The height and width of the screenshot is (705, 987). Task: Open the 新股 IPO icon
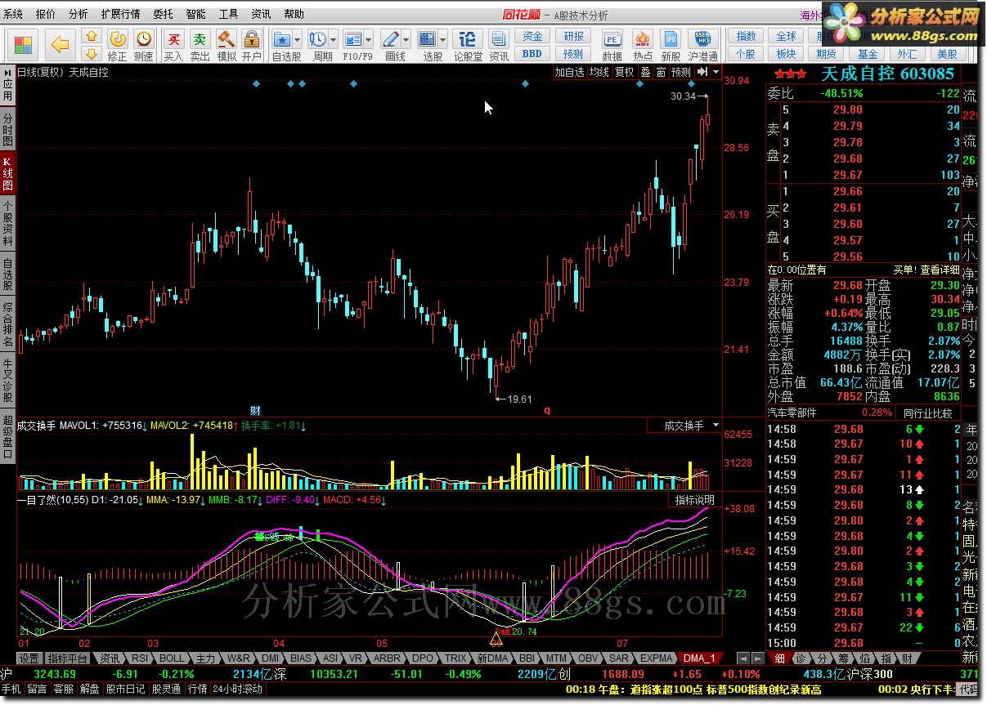point(671,46)
